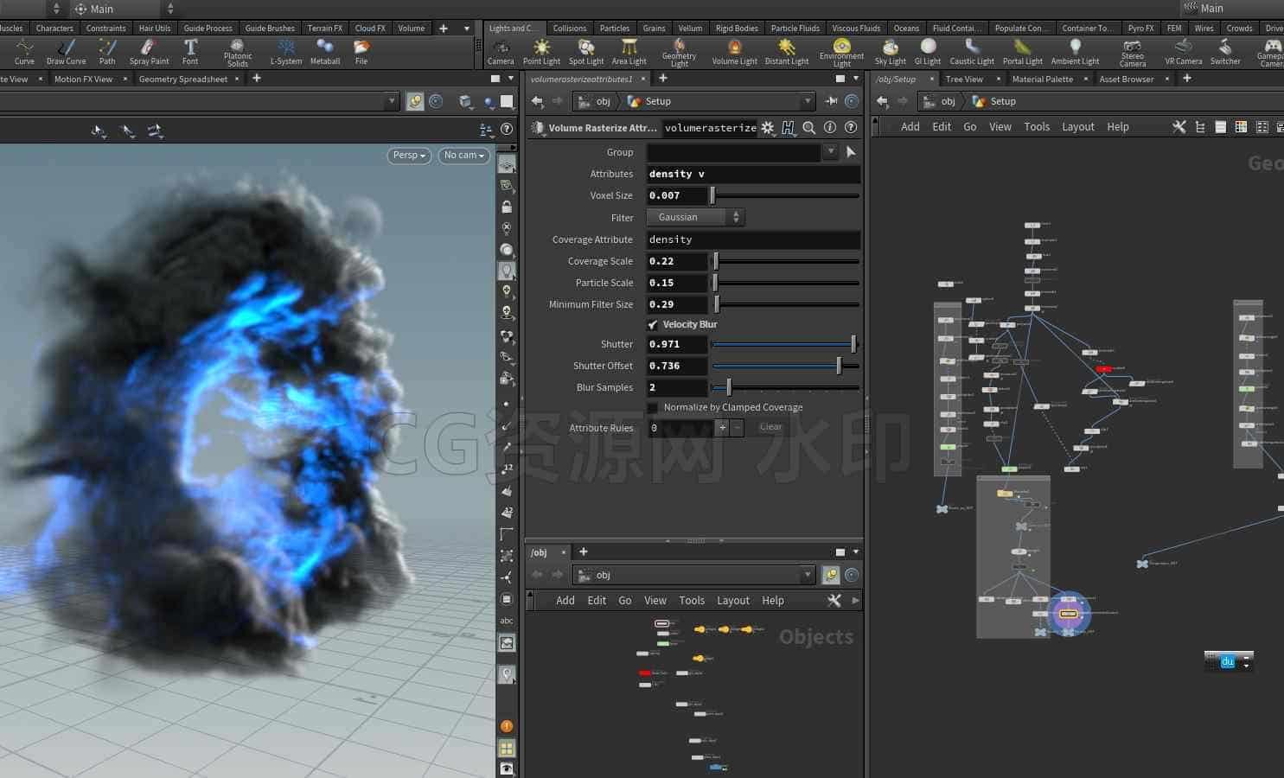Screen dimensions: 1284x778
Task: Expand the No cam camera menu
Action: (464, 156)
